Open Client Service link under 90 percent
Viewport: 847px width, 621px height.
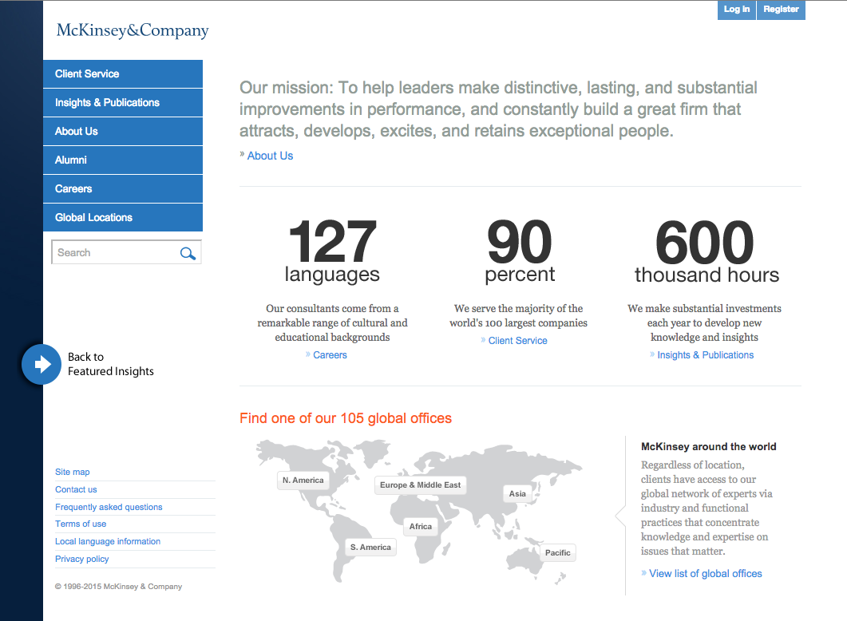pos(517,341)
